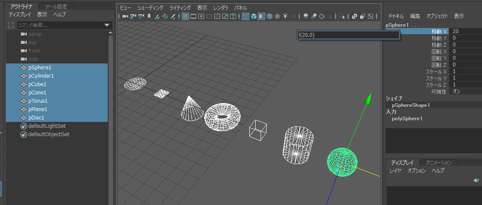
Task: Toggle the Gate Mask icon
Action: (x=209, y=16)
